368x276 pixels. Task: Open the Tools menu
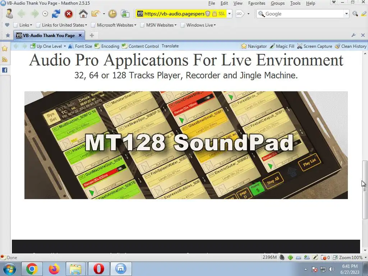pos(295,3)
